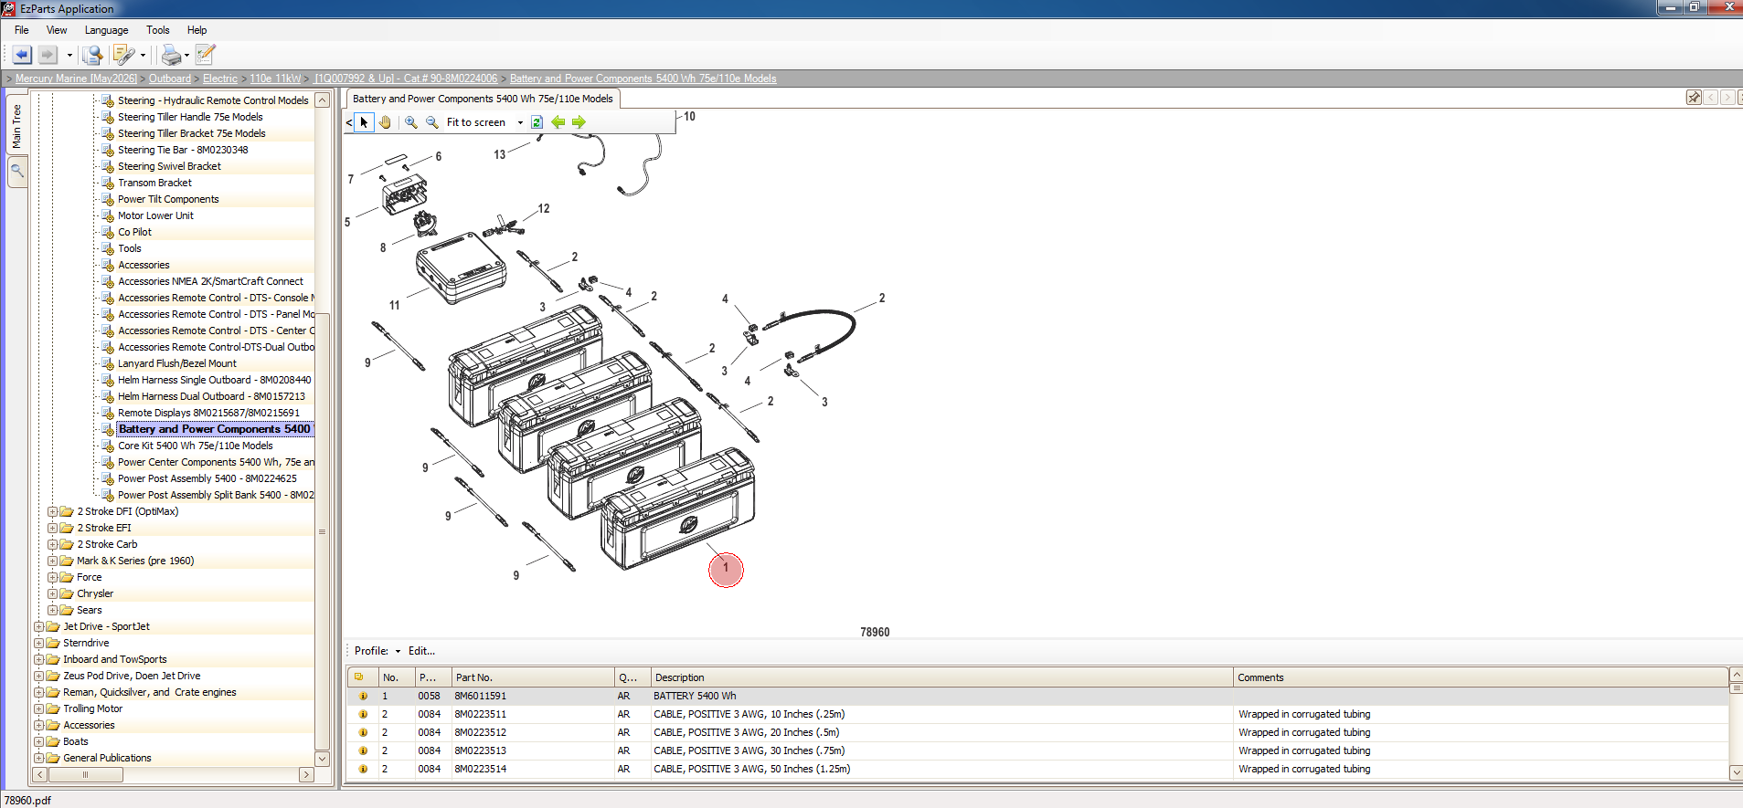Click the 110e 11kW breadcrumb link
1743x808 pixels.
click(275, 79)
